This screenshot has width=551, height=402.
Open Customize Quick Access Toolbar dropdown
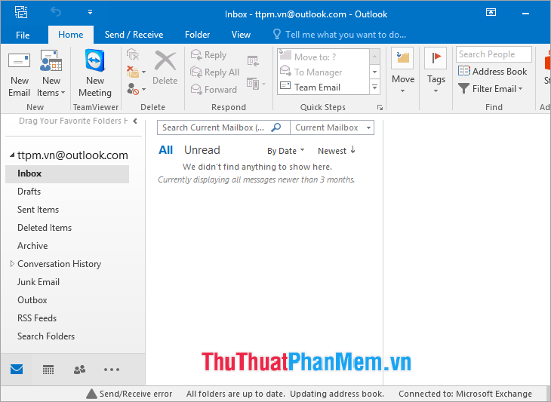point(90,12)
